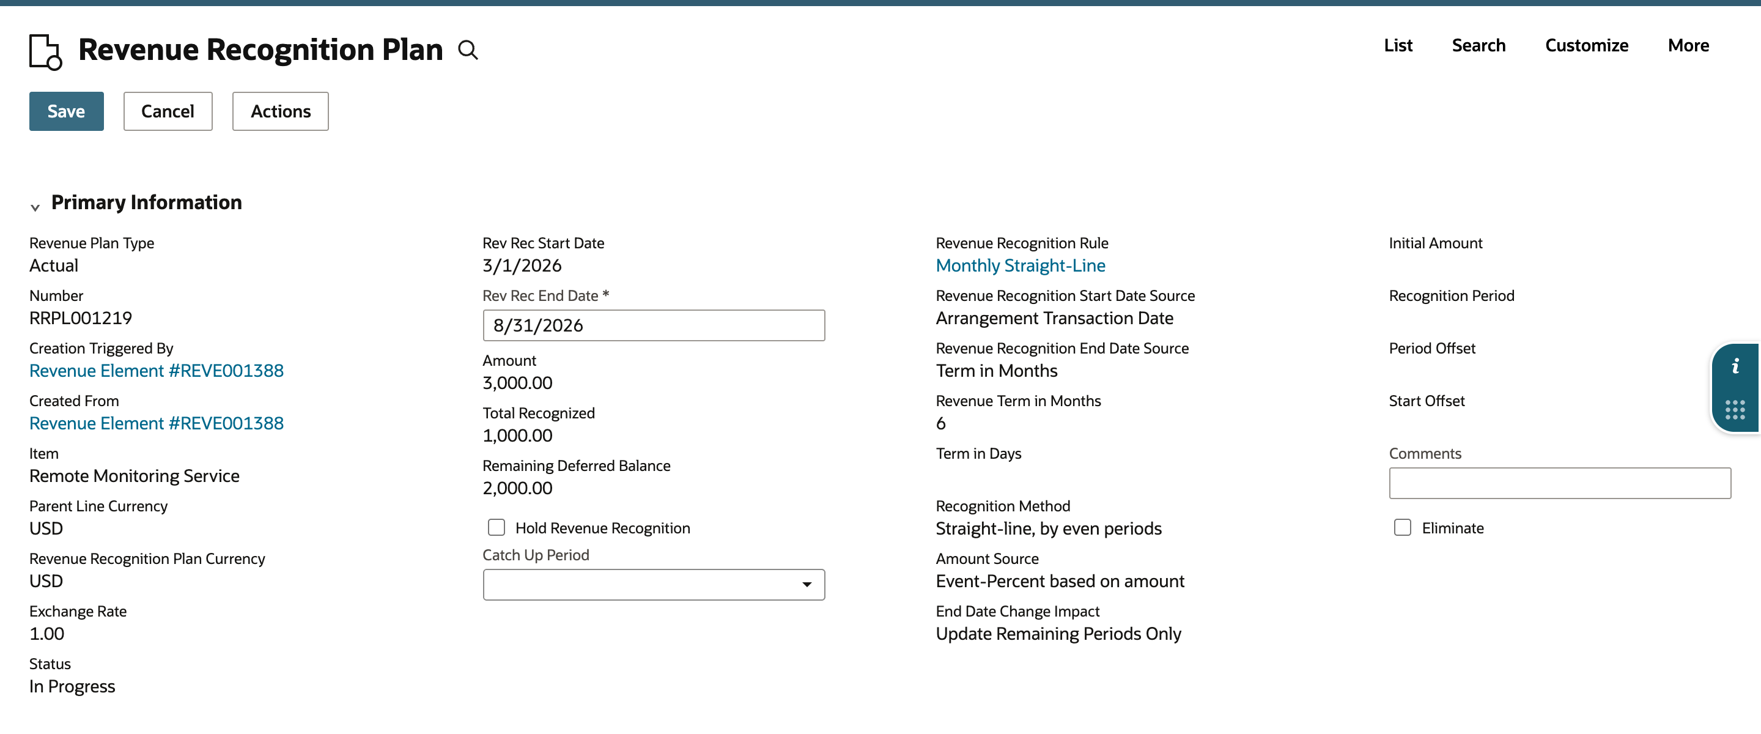Click the Rev Rec Start Date value 3/1/2026
Screen dimensions: 1761x734
coord(522,265)
